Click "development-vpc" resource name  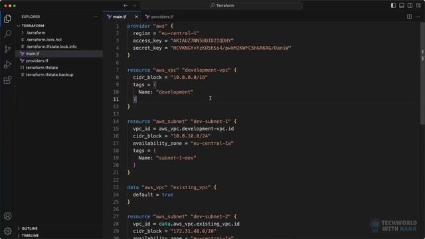point(207,70)
